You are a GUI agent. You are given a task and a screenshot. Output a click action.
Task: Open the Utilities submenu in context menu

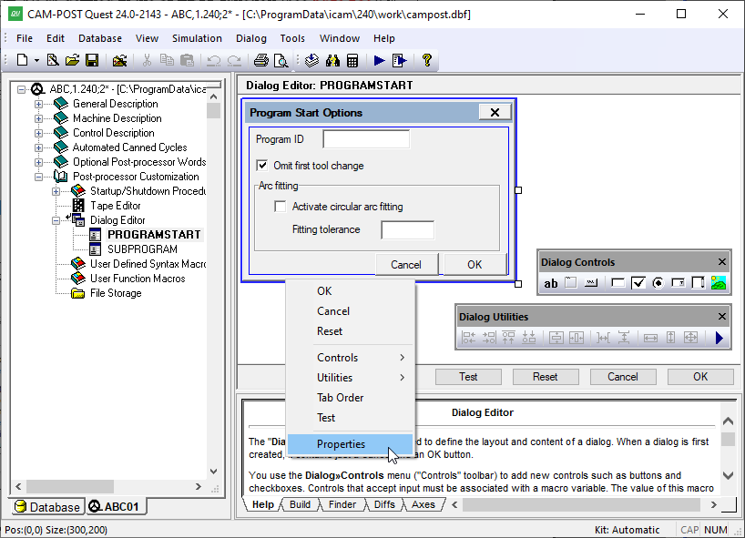351,378
